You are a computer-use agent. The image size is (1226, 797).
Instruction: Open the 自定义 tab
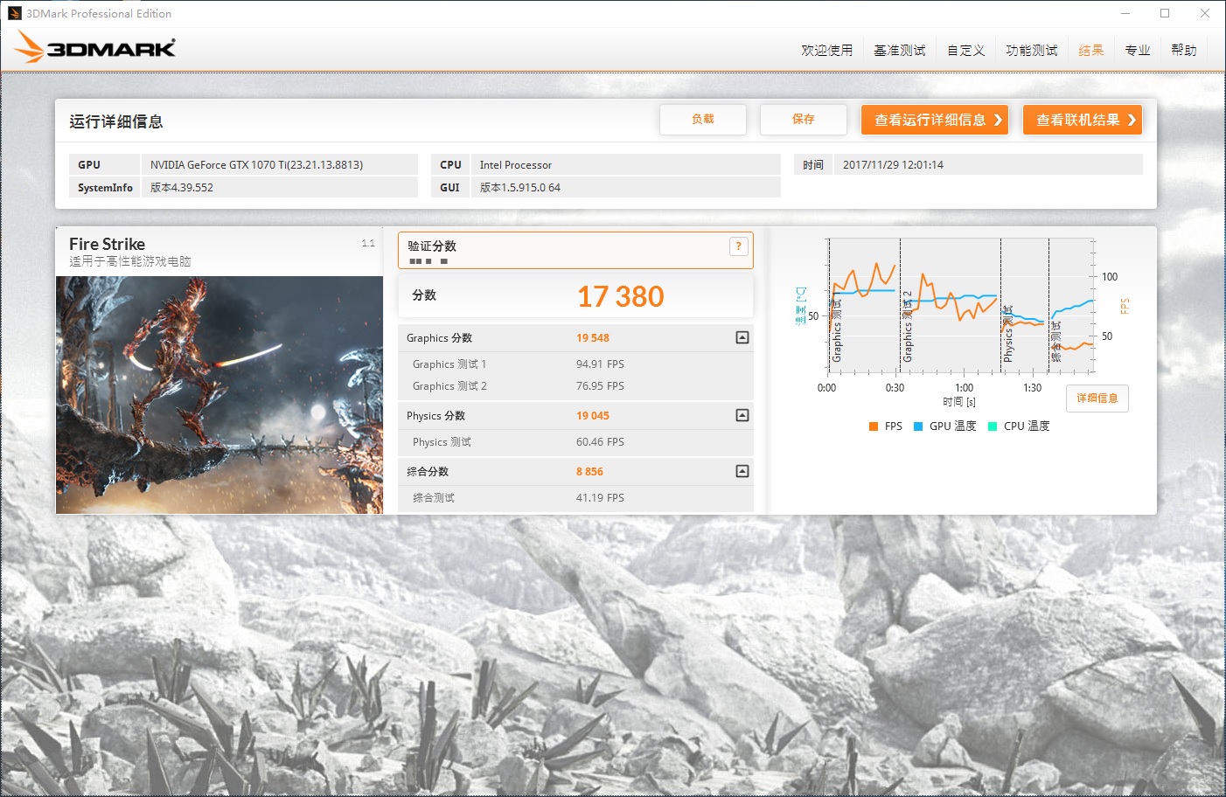tap(966, 51)
